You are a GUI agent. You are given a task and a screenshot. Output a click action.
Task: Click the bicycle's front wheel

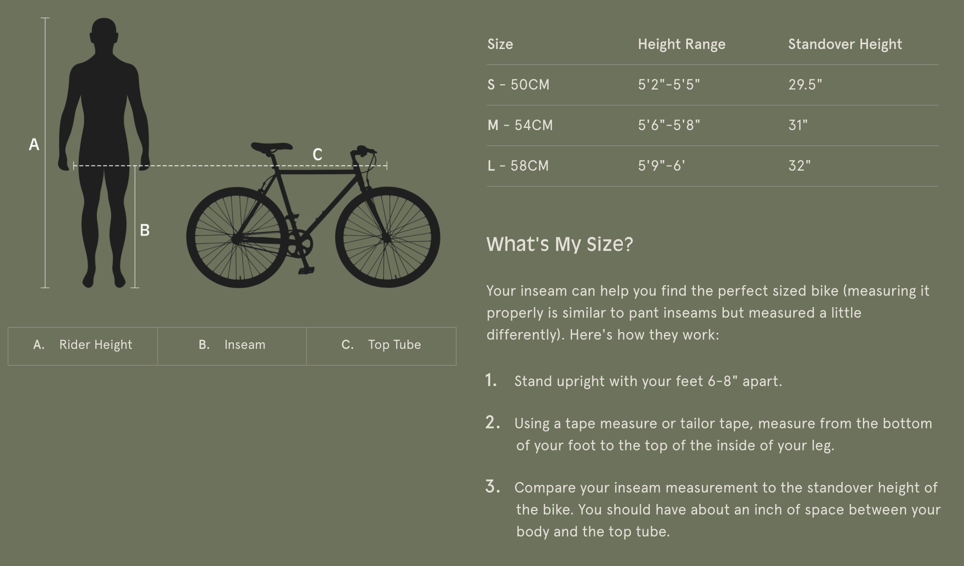[387, 237]
